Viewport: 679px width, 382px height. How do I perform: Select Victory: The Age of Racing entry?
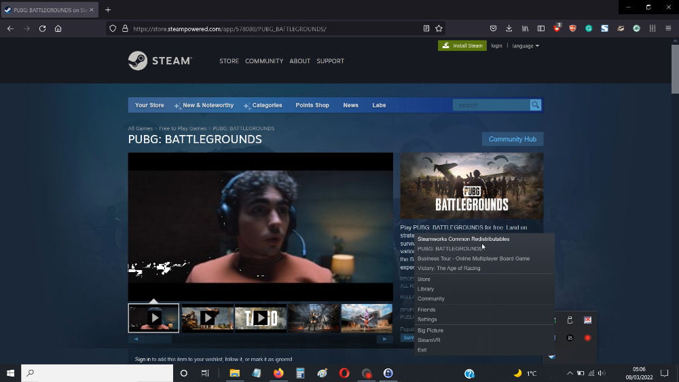[484, 268]
